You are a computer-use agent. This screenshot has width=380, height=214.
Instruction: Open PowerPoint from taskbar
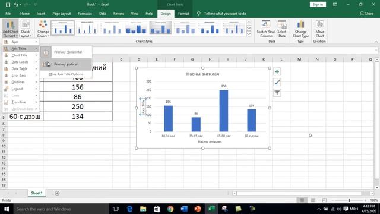(198, 209)
